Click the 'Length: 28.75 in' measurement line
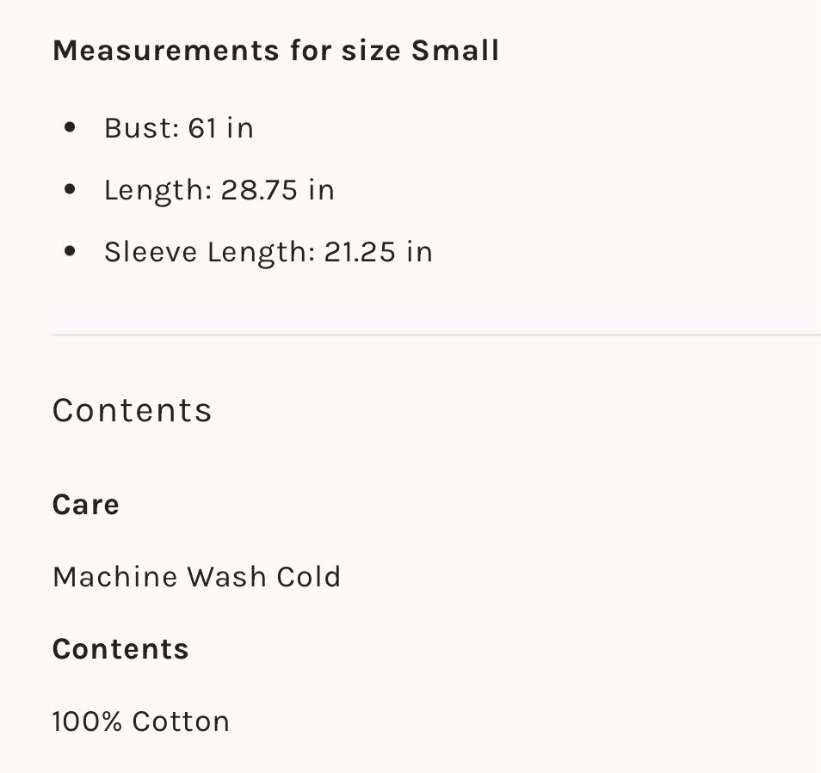821x773 pixels. 219,190
